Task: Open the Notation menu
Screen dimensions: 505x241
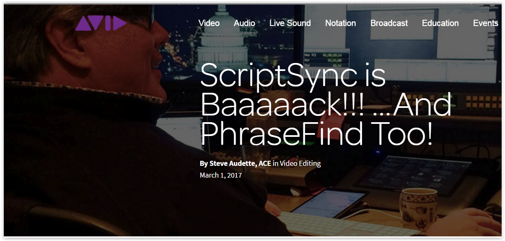Action: pos(340,23)
